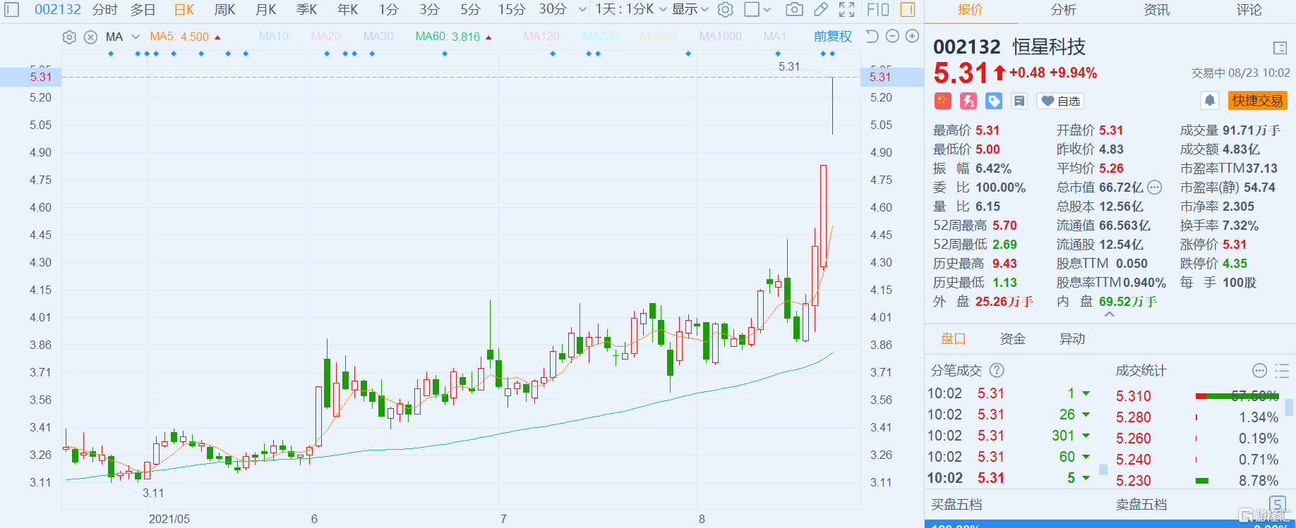Show info about 总市值 via ellipsis icon

pos(1155,188)
